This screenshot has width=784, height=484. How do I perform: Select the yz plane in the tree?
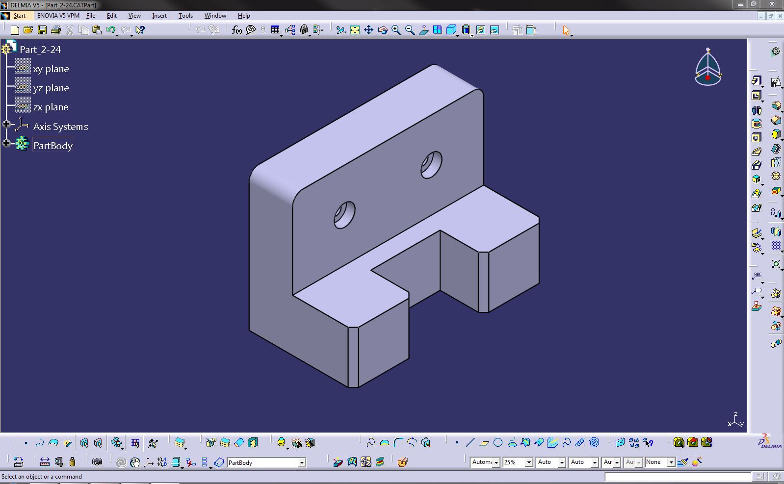(x=51, y=88)
